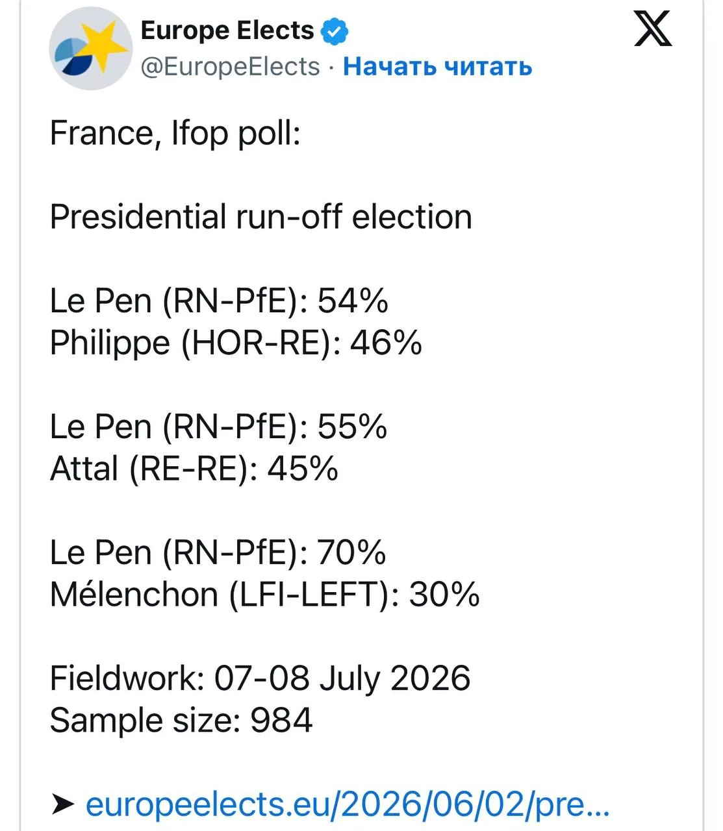Viewport: 723px width, 831px height.
Task: Click the blue verified badge
Action: [335, 31]
